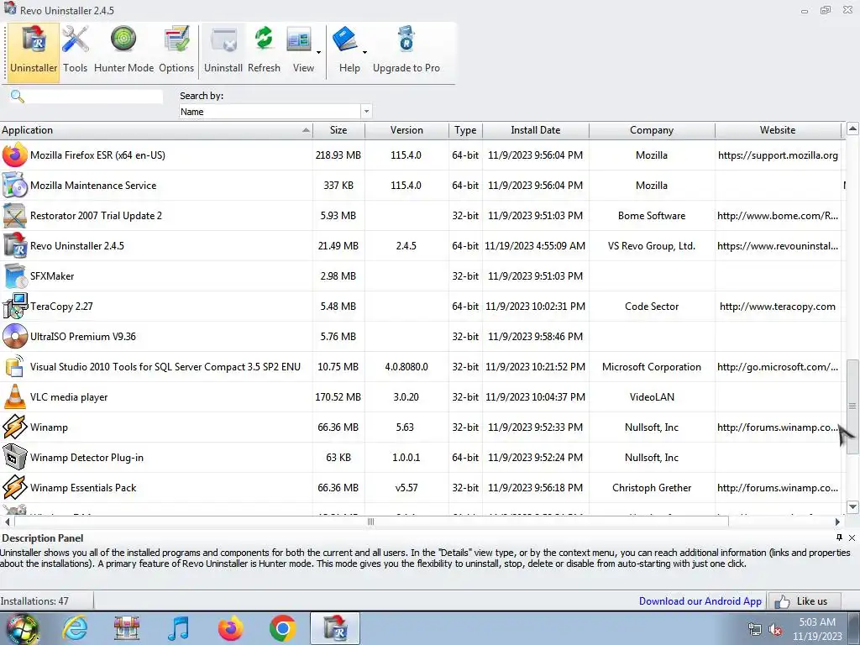This screenshot has width=860, height=645.
Task: Sort by the Install Date column header
Action: coord(535,130)
